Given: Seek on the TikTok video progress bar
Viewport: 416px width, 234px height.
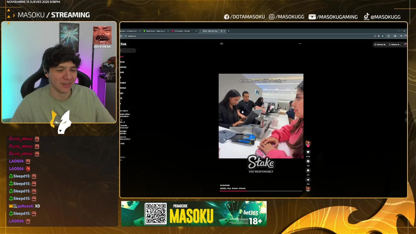Looking at the screenshot, I should pyautogui.click(x=261, y=191).
